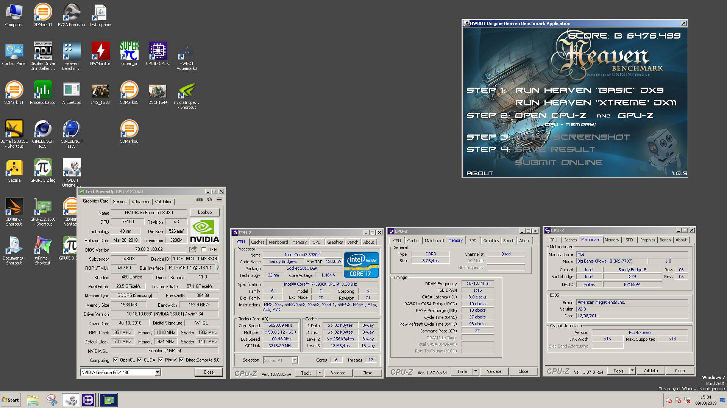Open GPU selector dropdown in GPU-Z
This screenshot has height=408, width=727.
click(x=158, y=372)
